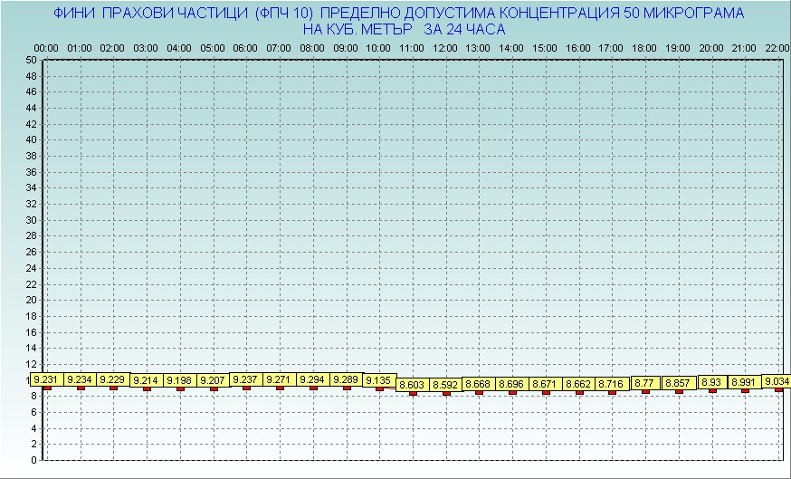
Task: Click the 18:00 hour label
Action: (645, 47)
